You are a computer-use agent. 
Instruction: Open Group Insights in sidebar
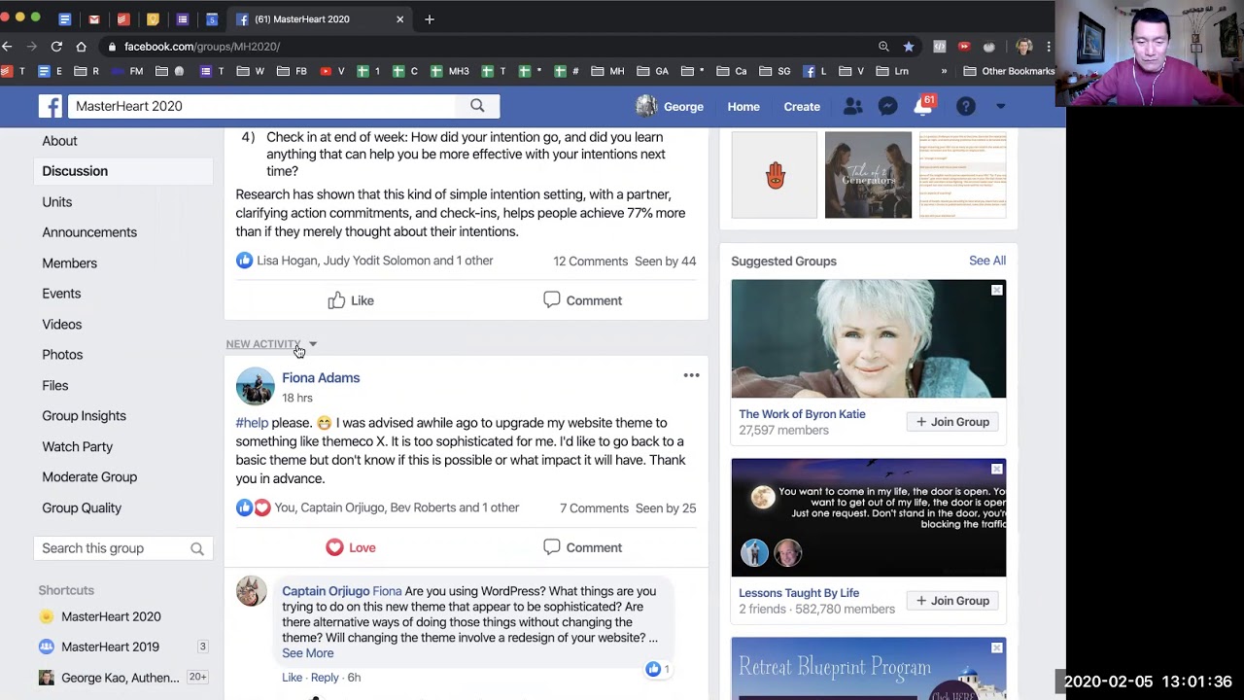pos(84,416)
